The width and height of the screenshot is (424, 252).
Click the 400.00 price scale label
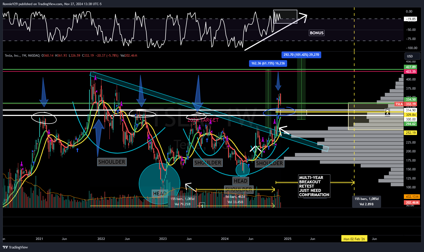411,79
